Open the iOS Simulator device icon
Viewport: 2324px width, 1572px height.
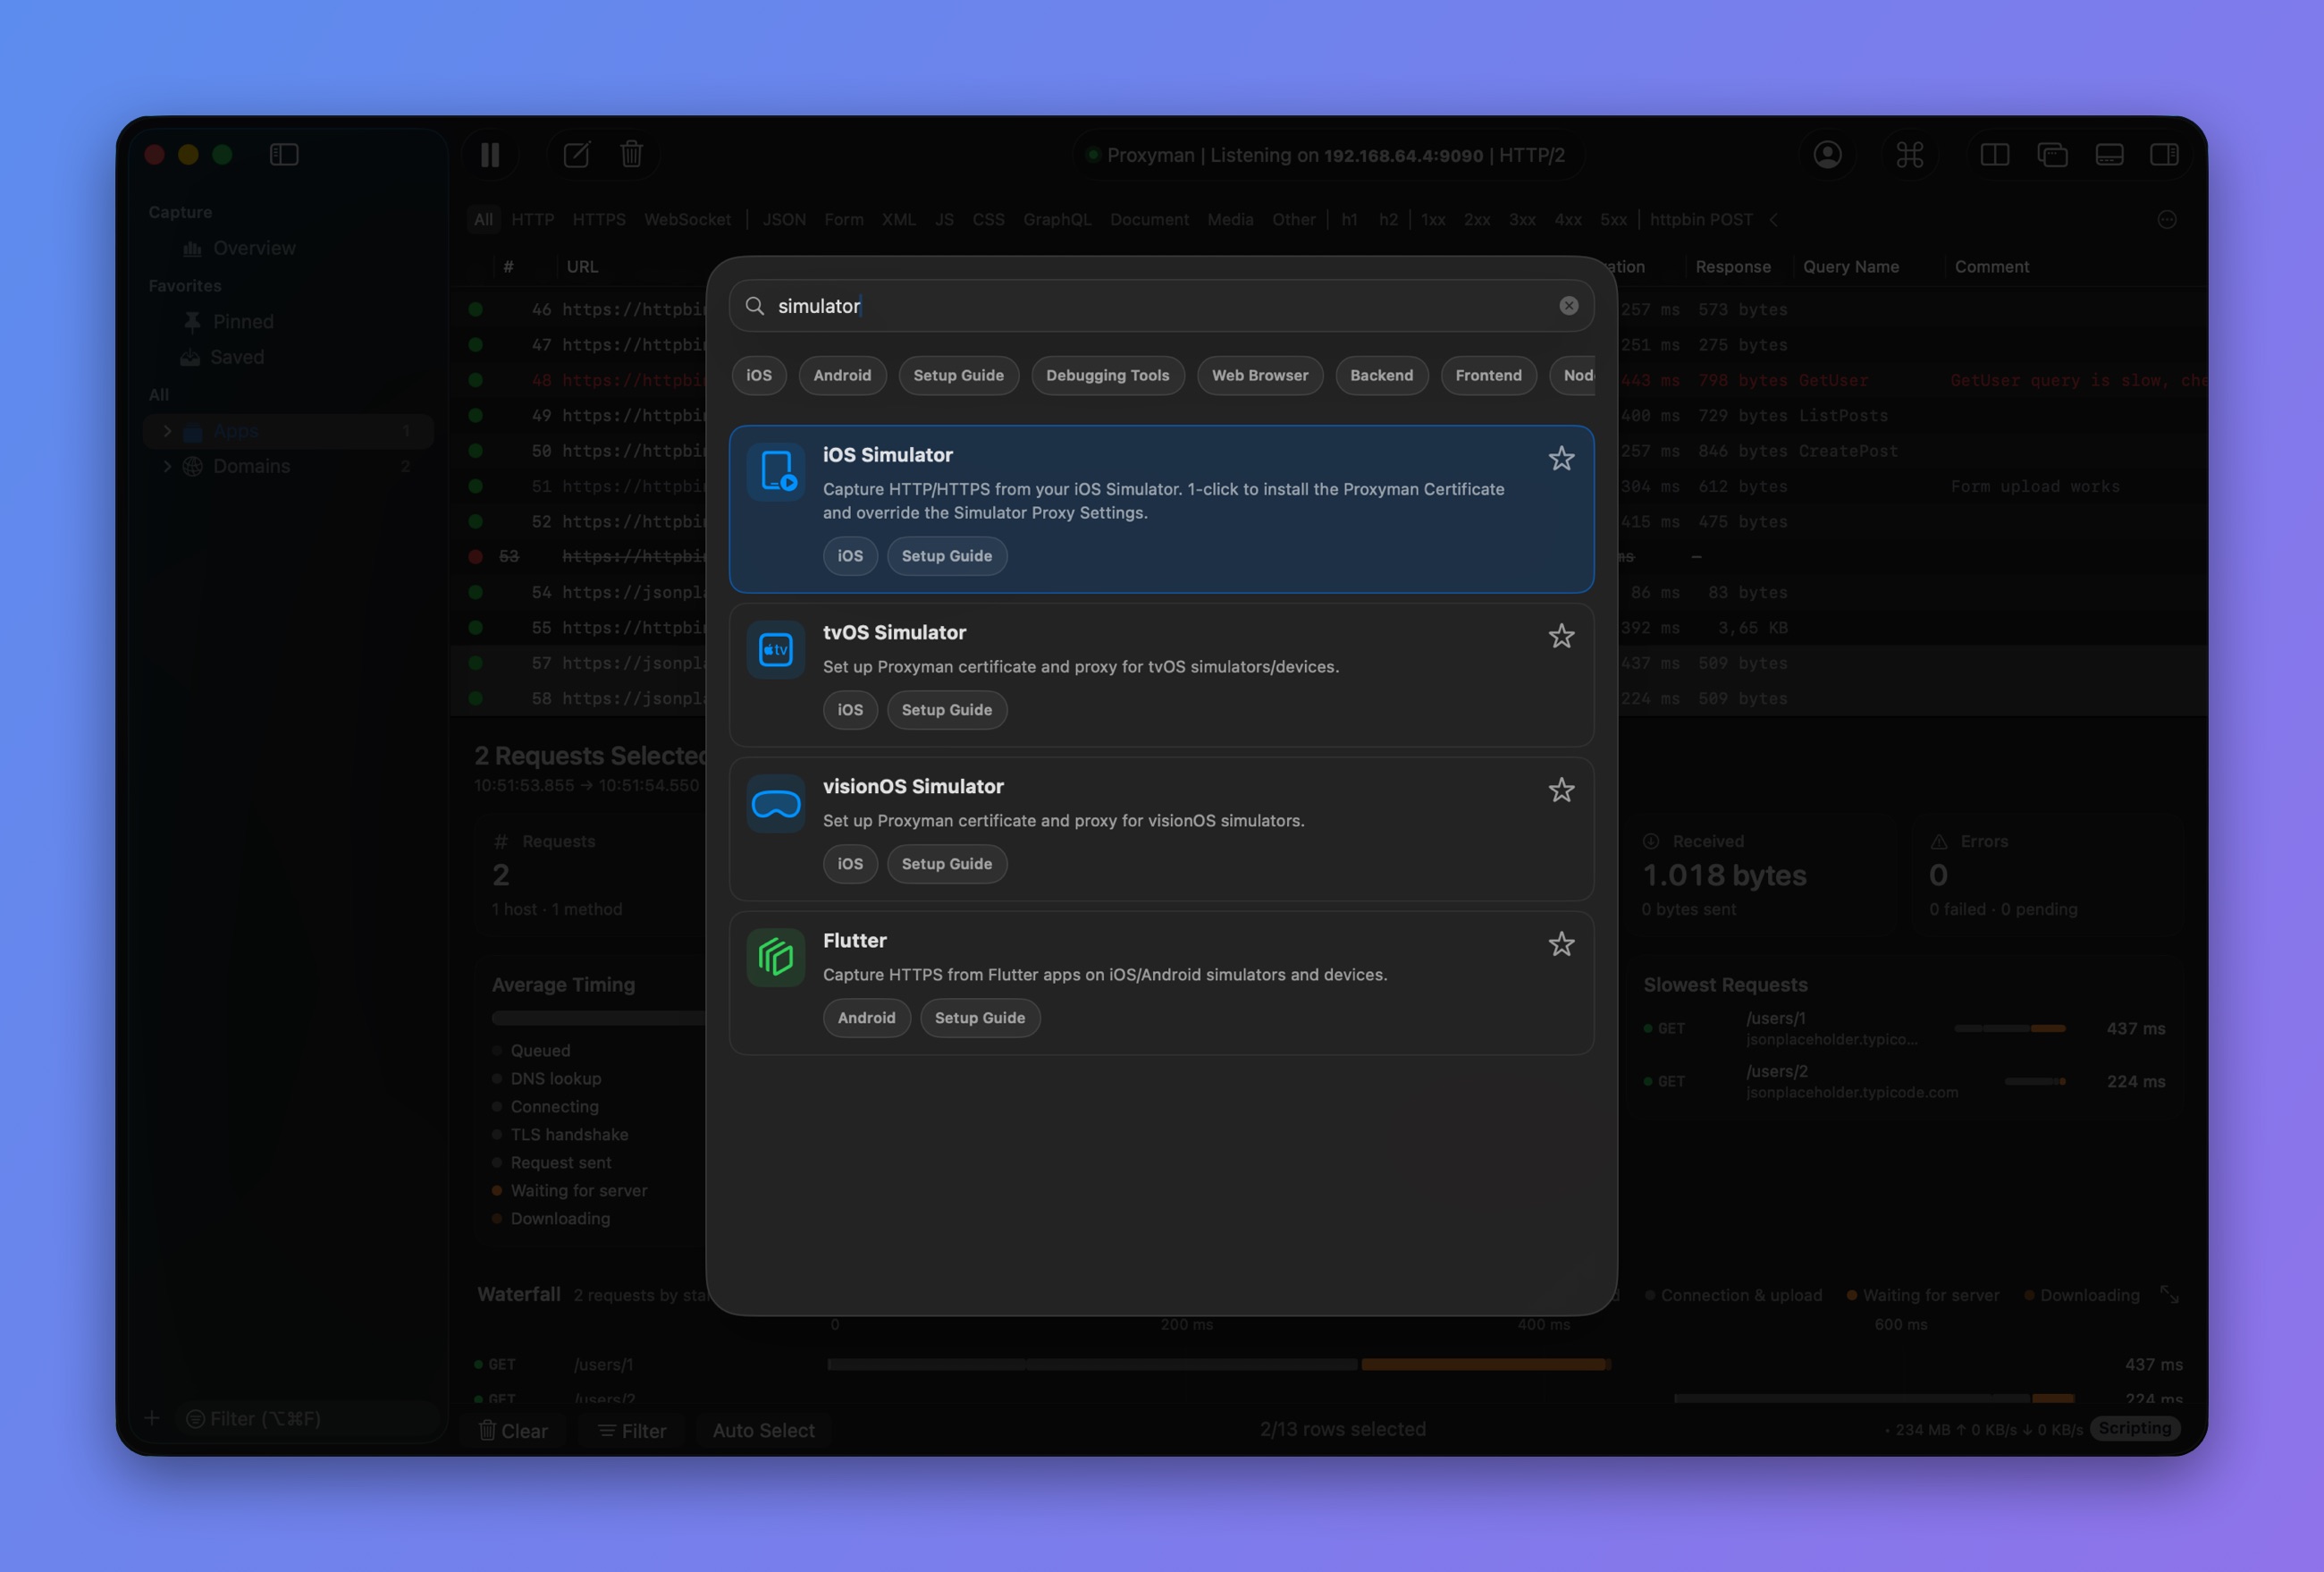775,471
